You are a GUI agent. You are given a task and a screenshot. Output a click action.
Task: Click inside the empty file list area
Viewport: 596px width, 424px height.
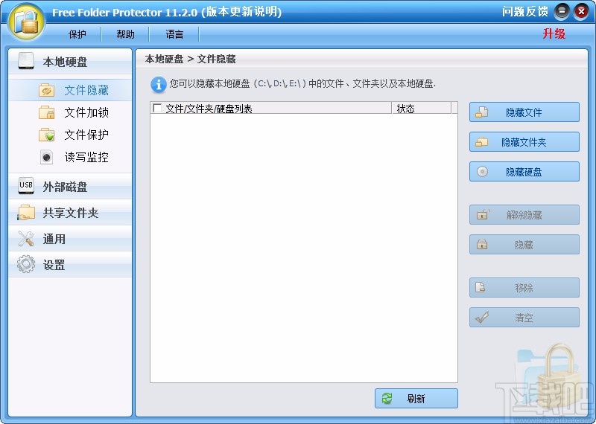tap(304, 248)
